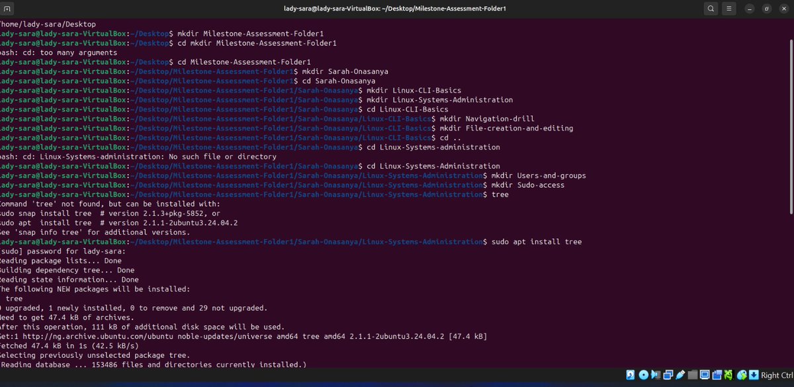Click the VirtualBox recording status icon
This screenshot has height=387, width=794.
pyautogui.click(x=717, y=375)
